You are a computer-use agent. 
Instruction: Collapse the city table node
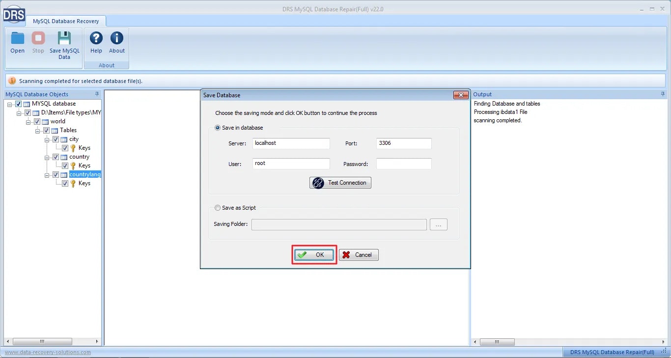(47, 139)
